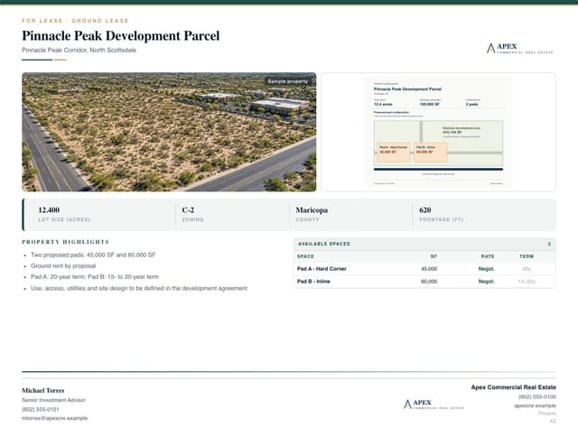Click the 'COUNTY' label

pyautogui.click(x=307, y=219)
